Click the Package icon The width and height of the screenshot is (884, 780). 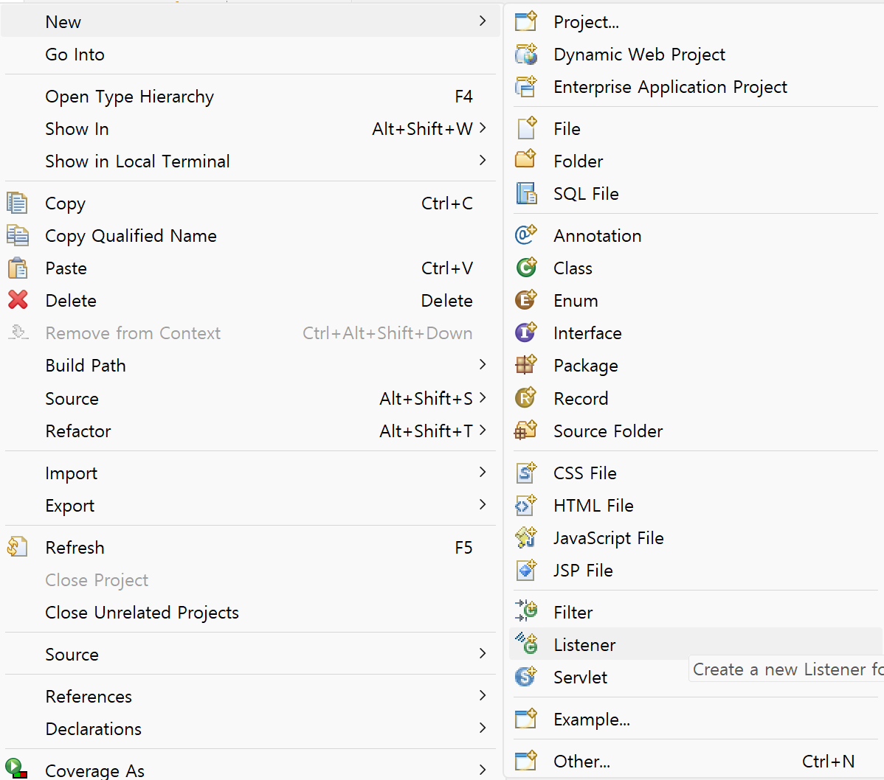526,365
